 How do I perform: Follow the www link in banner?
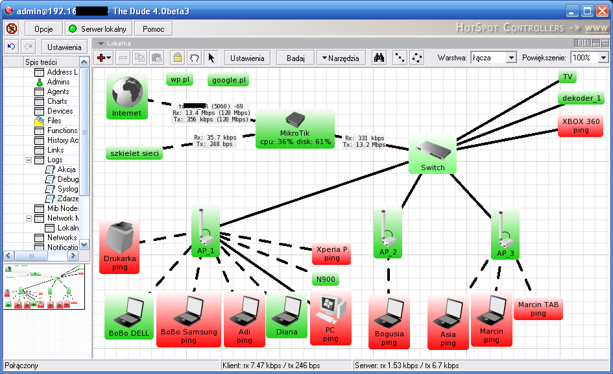(596, 28)
